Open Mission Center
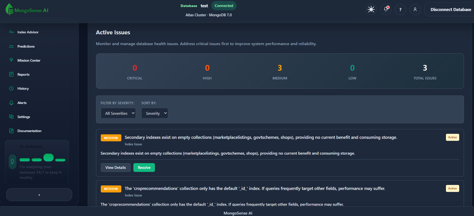The image size is (474, 216). tap(29, 60)
